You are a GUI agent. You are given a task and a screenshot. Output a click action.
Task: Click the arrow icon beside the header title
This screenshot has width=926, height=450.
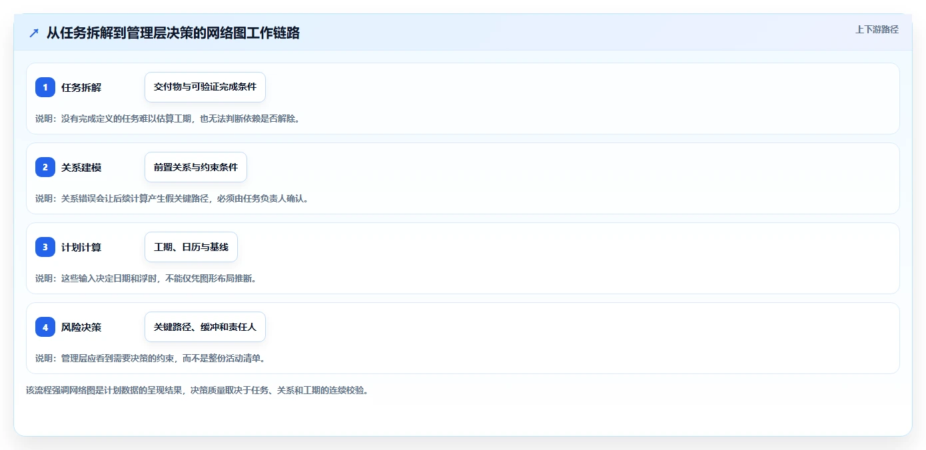tap(34, 33)
